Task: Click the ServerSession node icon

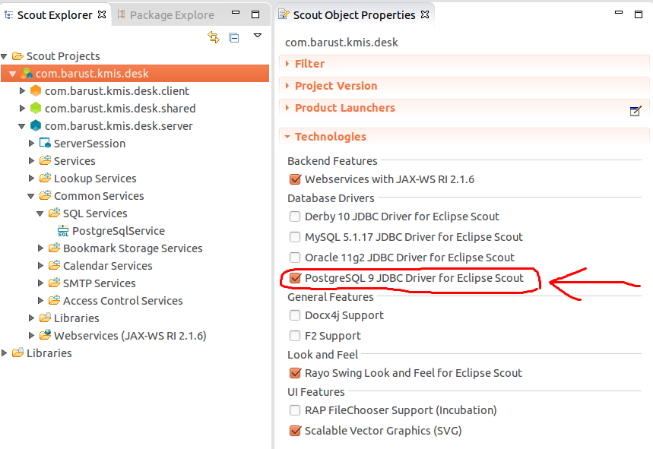Action: [45, 143]
